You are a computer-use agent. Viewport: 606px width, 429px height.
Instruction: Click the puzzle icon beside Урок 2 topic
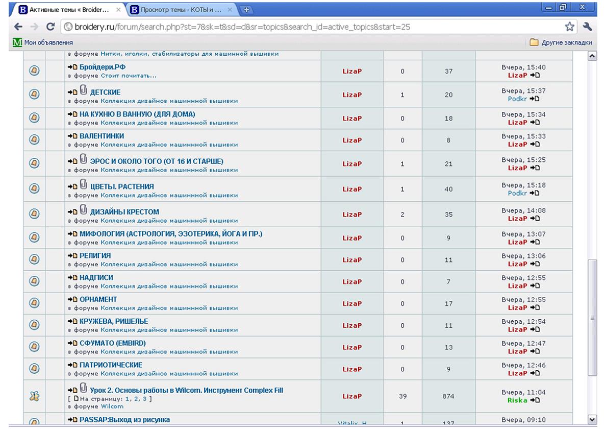34,396
